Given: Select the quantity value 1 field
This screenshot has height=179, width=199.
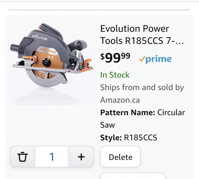Looking at the screenshot, I should tap(52, 157).
